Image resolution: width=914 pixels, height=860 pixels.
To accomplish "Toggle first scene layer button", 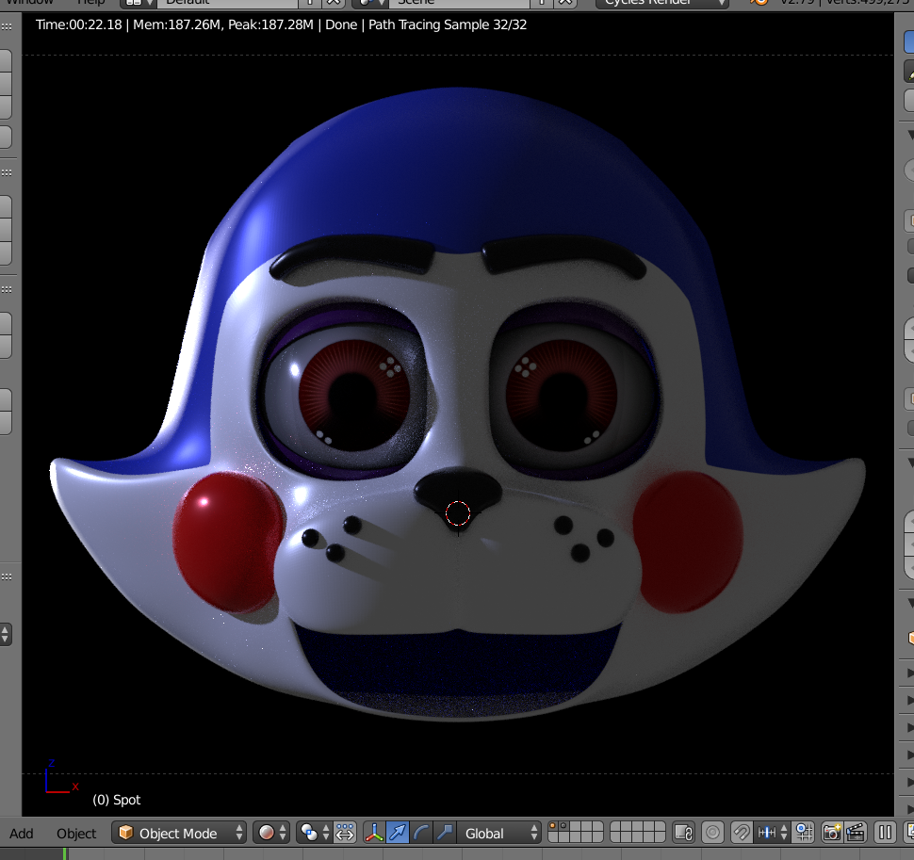I will tap(553, 827).
